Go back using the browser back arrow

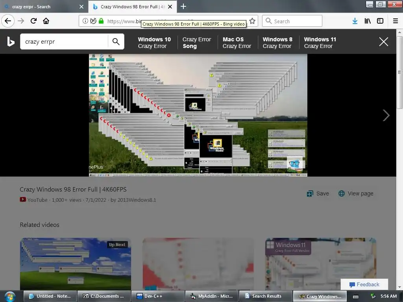tap(8, 21)
